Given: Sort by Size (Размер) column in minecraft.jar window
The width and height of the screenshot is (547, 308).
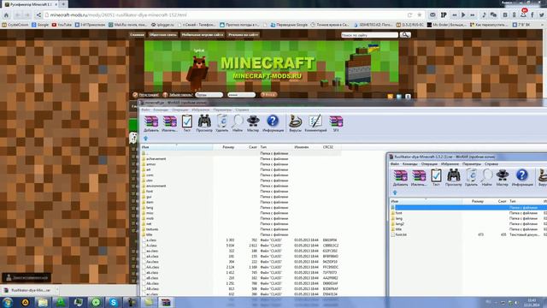Looking at the screenshot, I should [228, 147].
